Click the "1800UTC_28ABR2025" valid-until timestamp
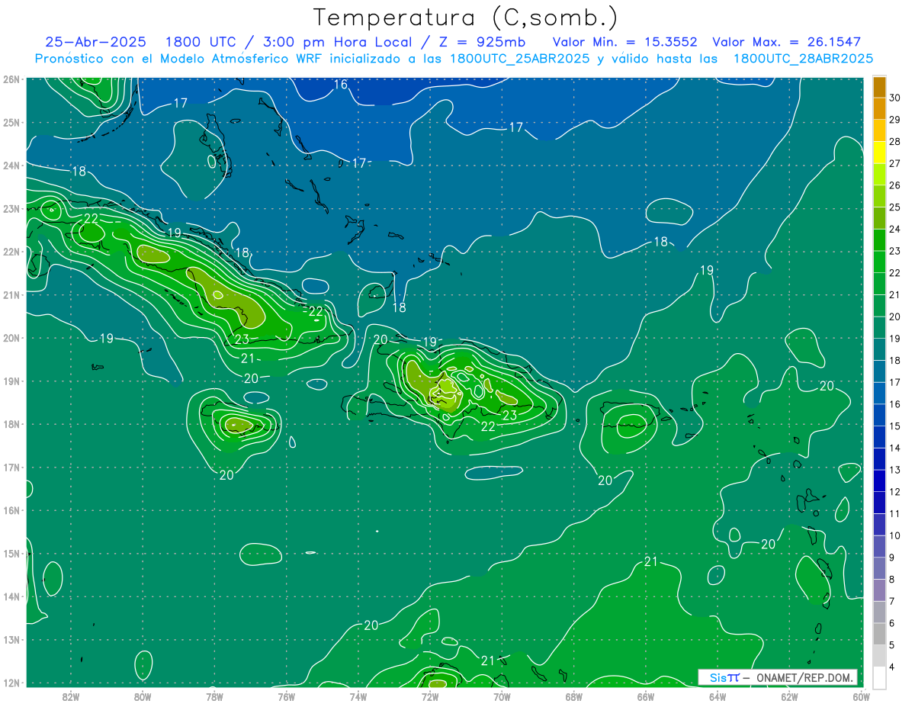Image resolution: width=915 pixels, height=707 pixels. [x=803, y=59]
